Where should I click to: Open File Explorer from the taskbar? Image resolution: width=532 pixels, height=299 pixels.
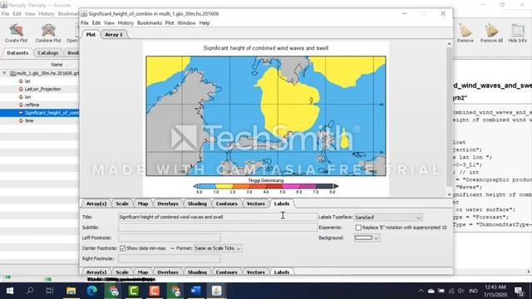(x=71, y=291)
